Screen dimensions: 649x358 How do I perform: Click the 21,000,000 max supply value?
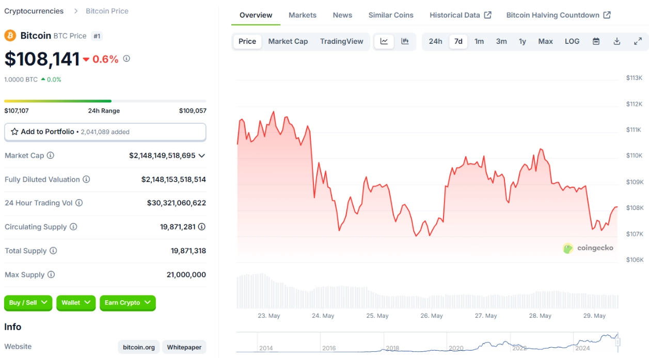[x=186, y=275]
